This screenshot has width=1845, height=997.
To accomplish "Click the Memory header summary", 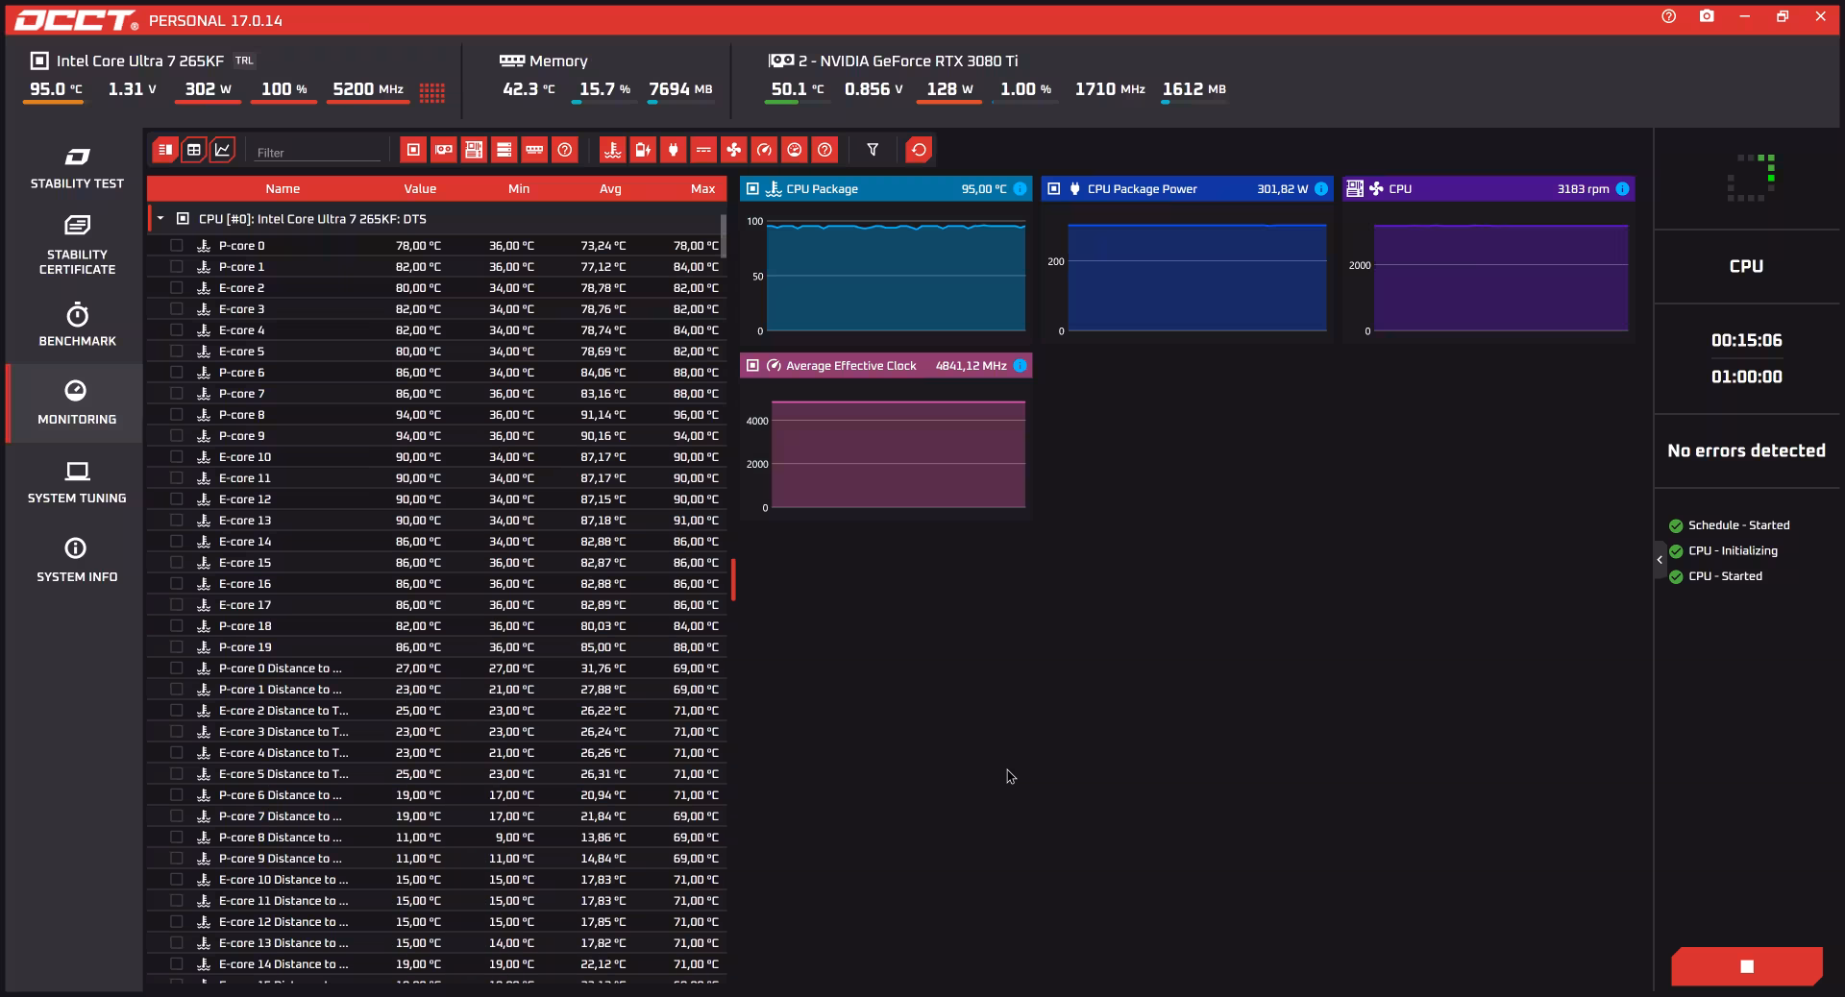I will 544,61.
